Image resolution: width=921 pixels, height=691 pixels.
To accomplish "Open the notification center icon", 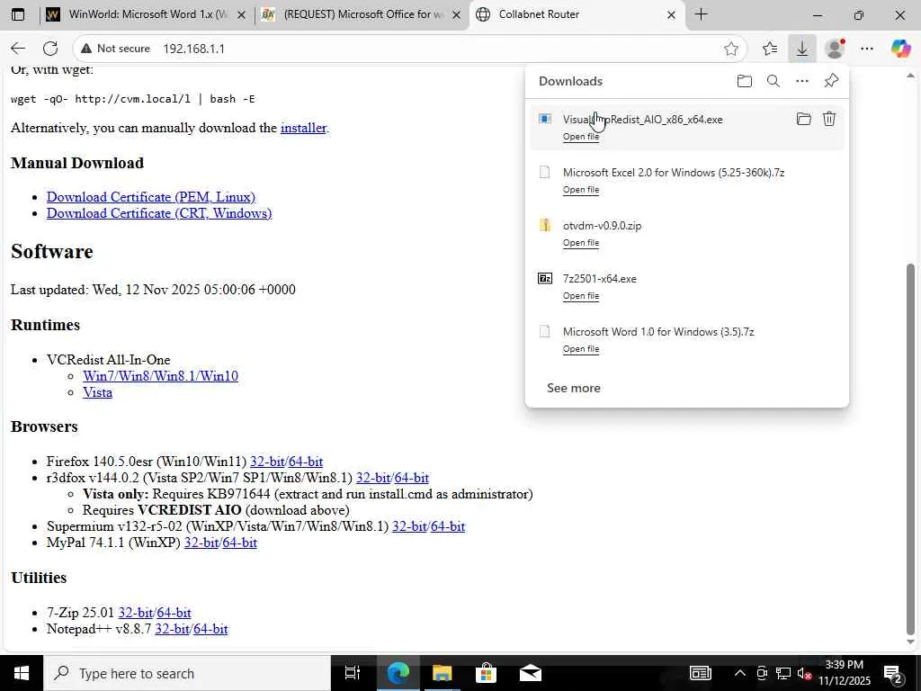I will (892, 673).
